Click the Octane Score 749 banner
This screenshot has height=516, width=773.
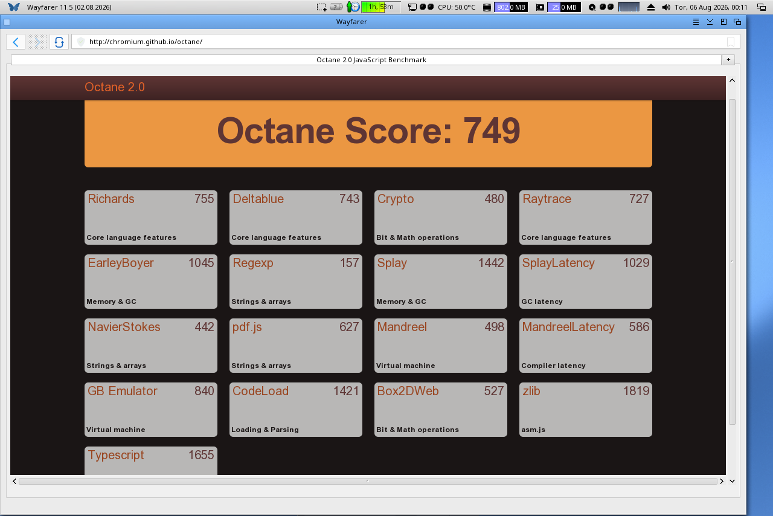368,134
